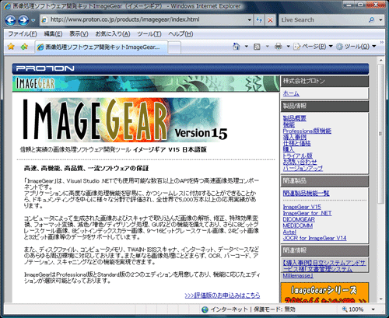This screenshot has width=389, height=318.
Task: Open the 編集(E) menu
Action: pyautogui.click(x=53, y=34)
